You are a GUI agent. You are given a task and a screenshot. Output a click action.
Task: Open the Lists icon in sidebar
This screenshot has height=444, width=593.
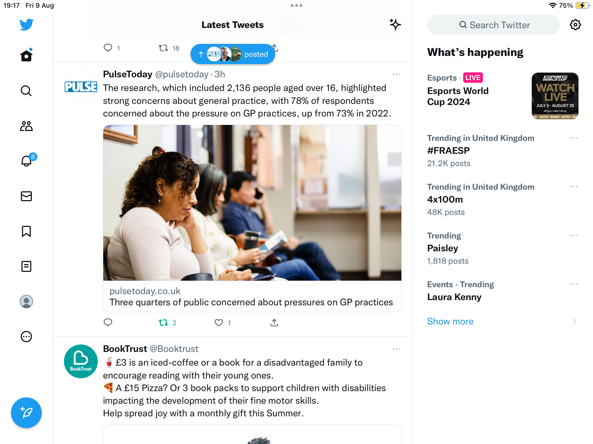click(x=26, y=266)
